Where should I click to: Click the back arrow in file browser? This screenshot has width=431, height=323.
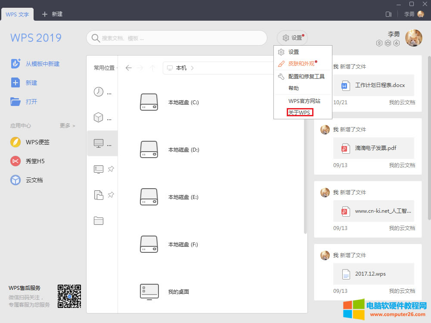click(128, 68)
